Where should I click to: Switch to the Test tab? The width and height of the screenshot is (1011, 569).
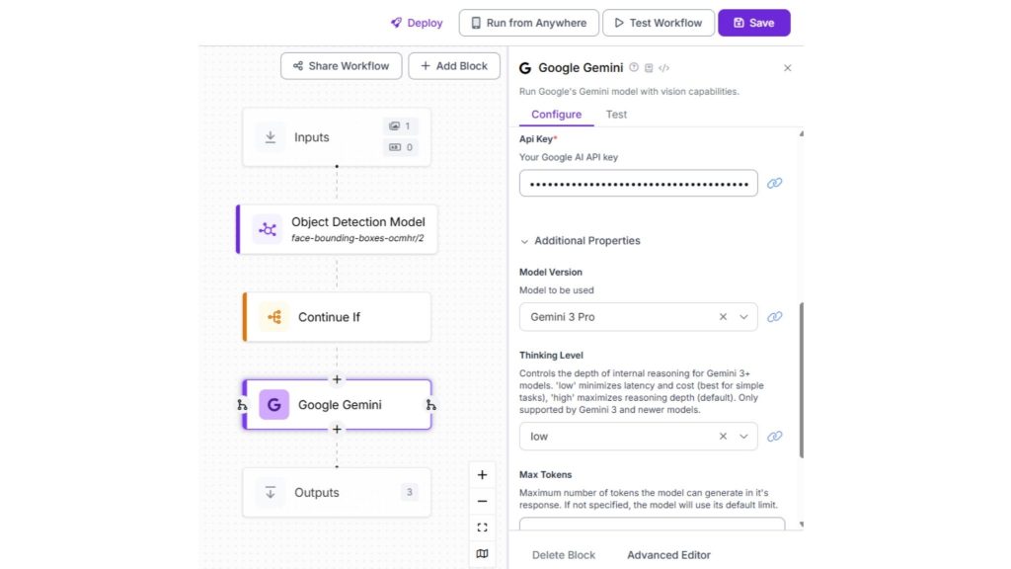tap(616, 115)
